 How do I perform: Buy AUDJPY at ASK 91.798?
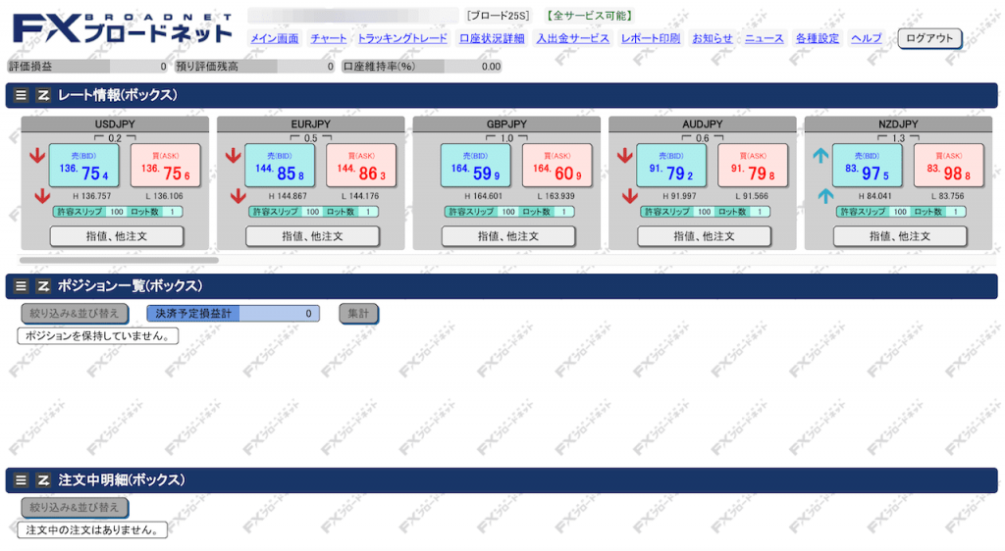coord(753,166)
